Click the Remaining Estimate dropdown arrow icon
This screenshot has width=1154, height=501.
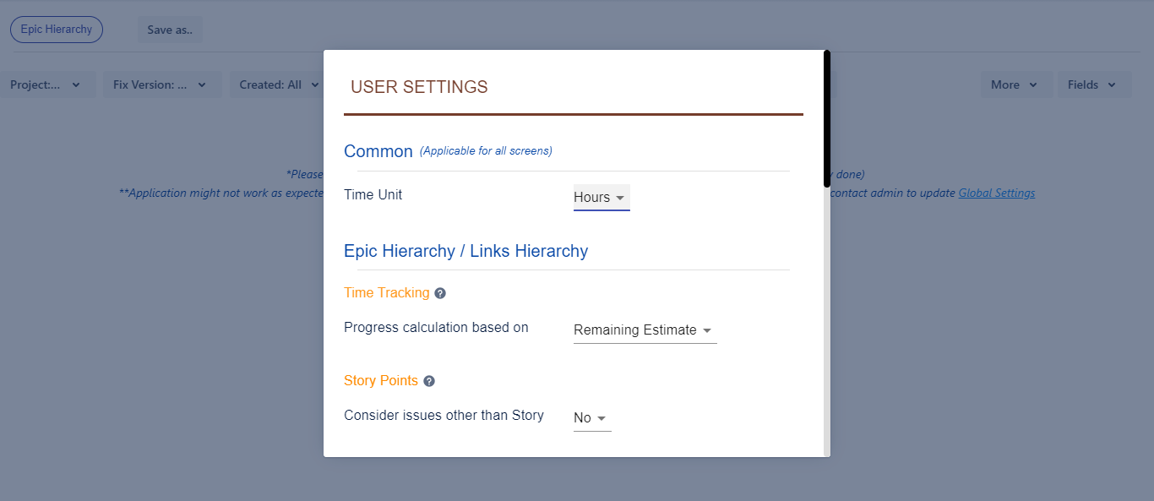click(x=707, y=330)
